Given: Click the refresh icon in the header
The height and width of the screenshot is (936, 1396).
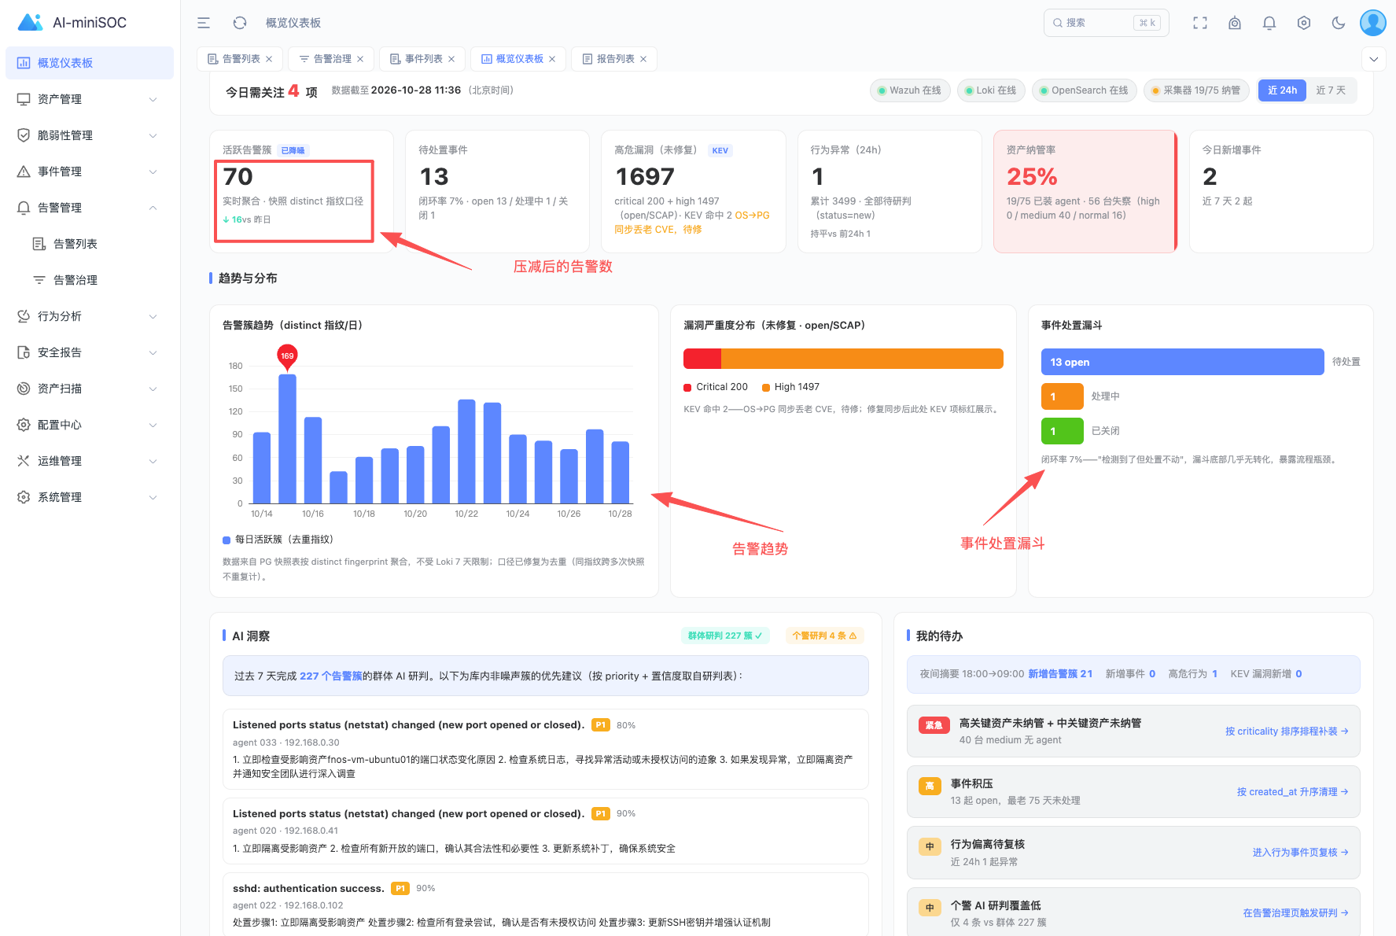Looking at the screenshot, I should [x=240, y=23].
